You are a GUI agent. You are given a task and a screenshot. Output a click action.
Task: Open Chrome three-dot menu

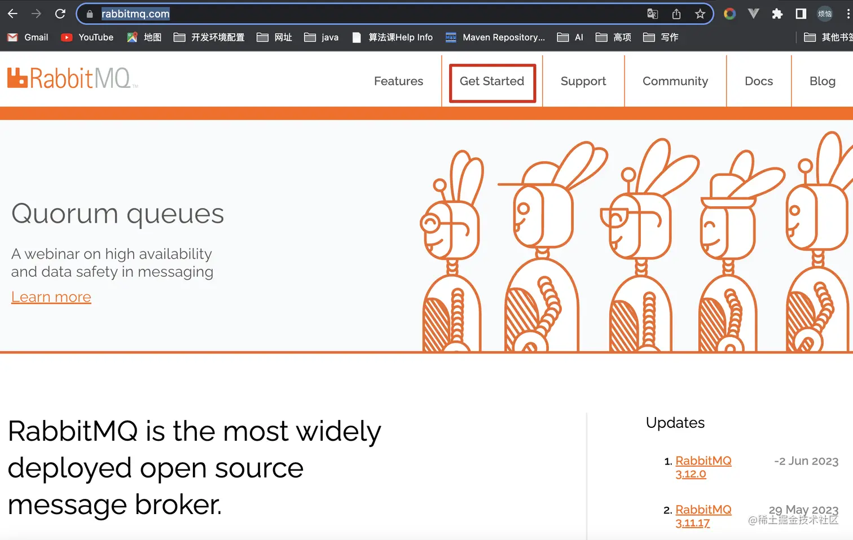click(x=848, y=14)
